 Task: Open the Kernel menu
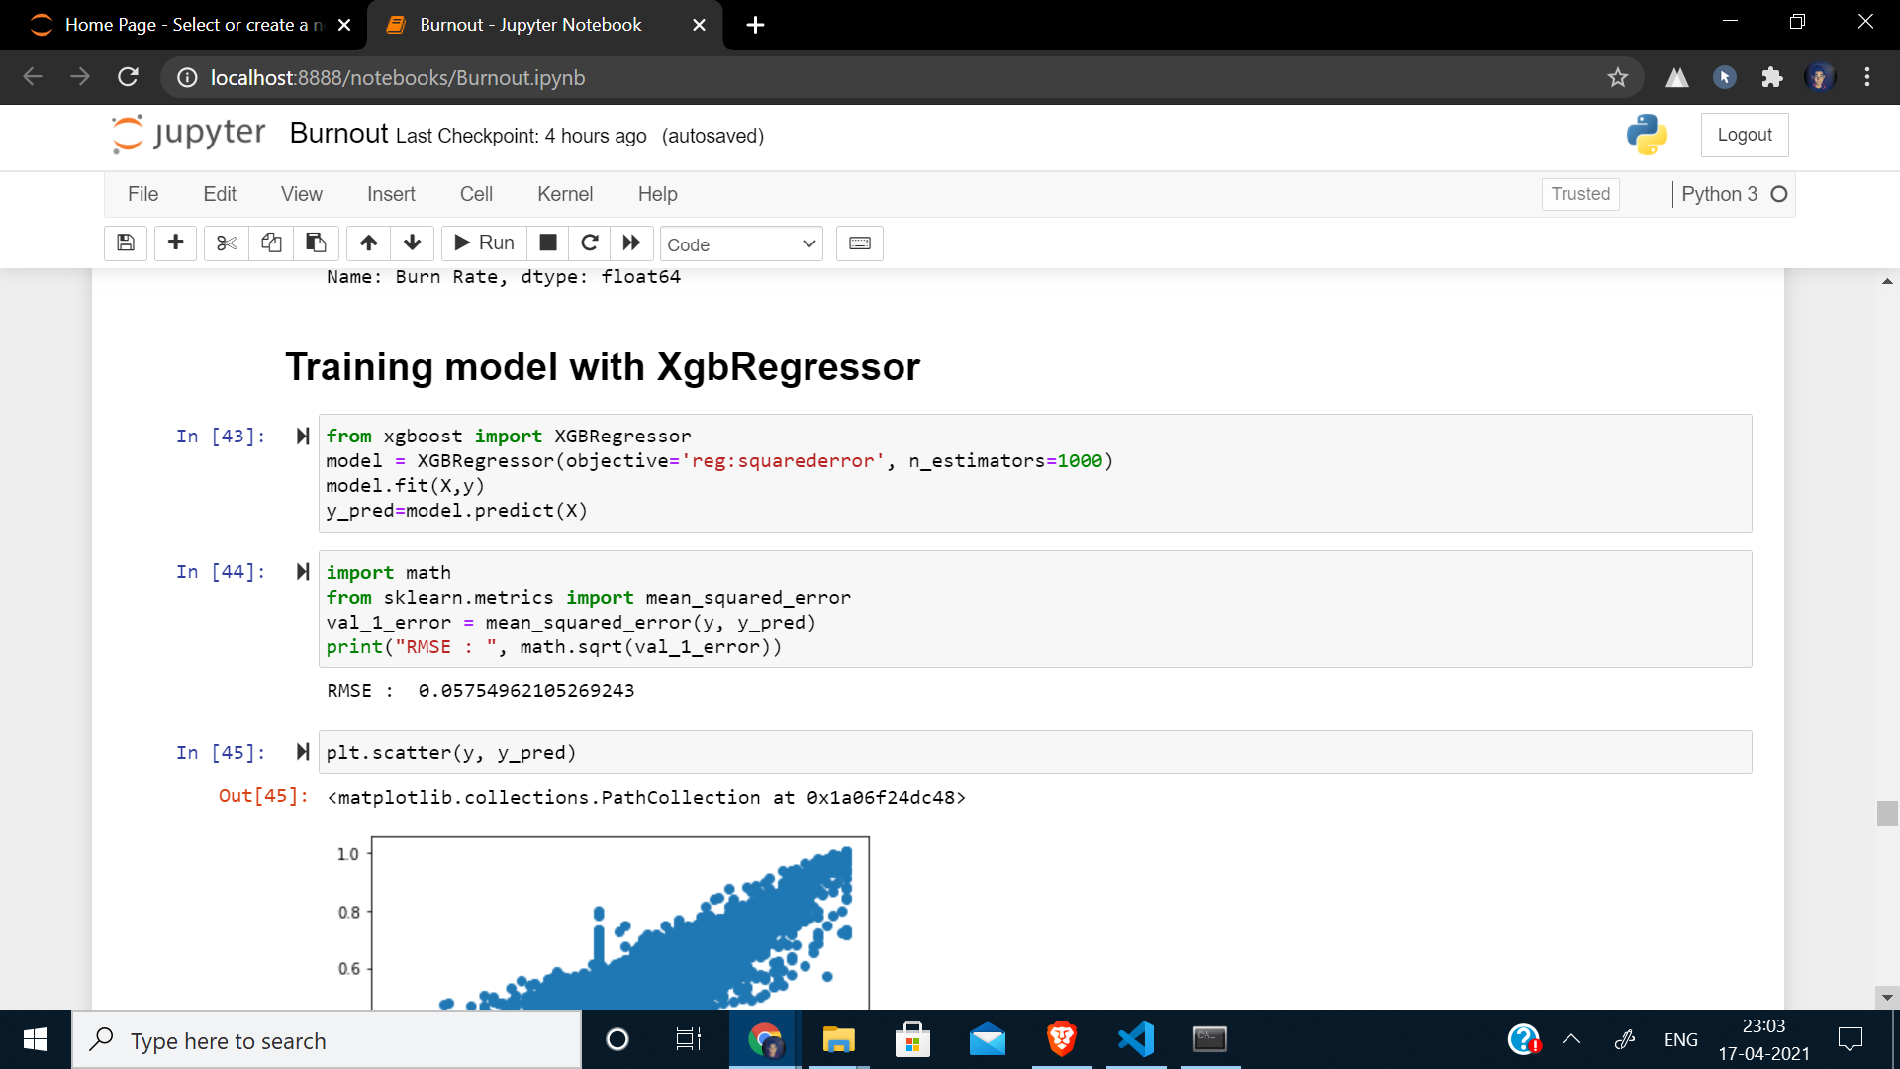(x=564, y=194)
